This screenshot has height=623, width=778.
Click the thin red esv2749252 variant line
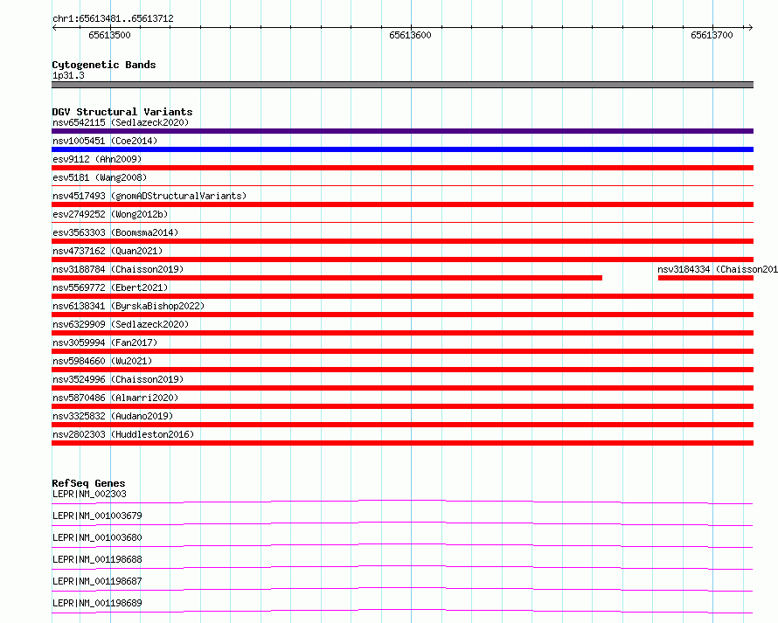point(402,222)
